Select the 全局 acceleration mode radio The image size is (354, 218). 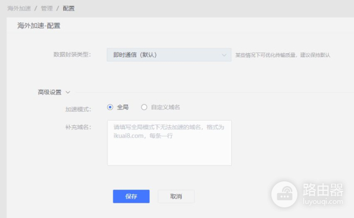110,107
